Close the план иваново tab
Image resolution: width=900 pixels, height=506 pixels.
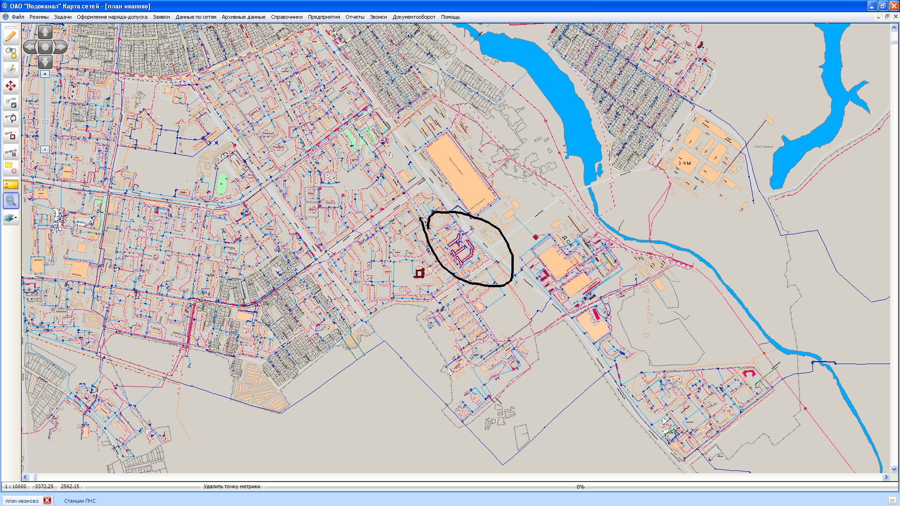coord(47,500)
